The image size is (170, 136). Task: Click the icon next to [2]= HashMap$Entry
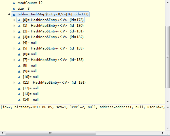(19, 32)
